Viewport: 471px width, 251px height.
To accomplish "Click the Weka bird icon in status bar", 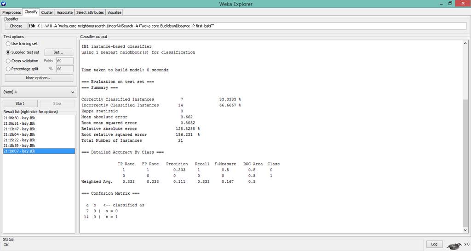I will click(454, 246).
